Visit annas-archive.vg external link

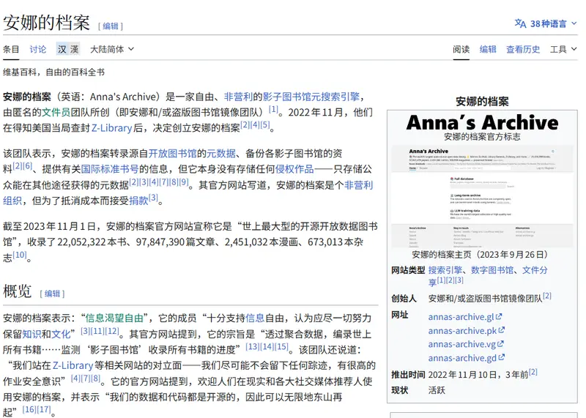462,344
